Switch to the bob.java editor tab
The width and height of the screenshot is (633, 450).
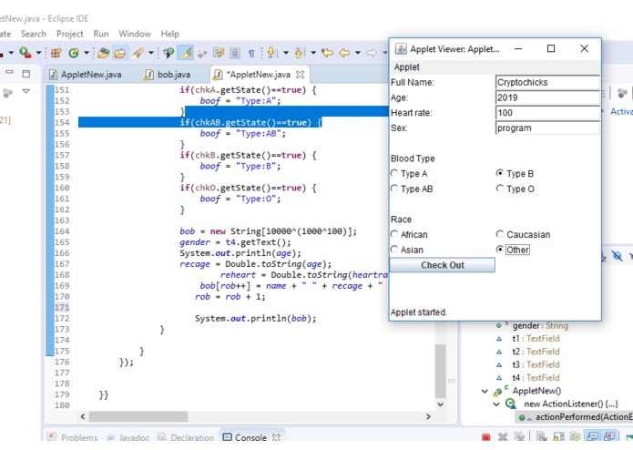tap(168, 75)
